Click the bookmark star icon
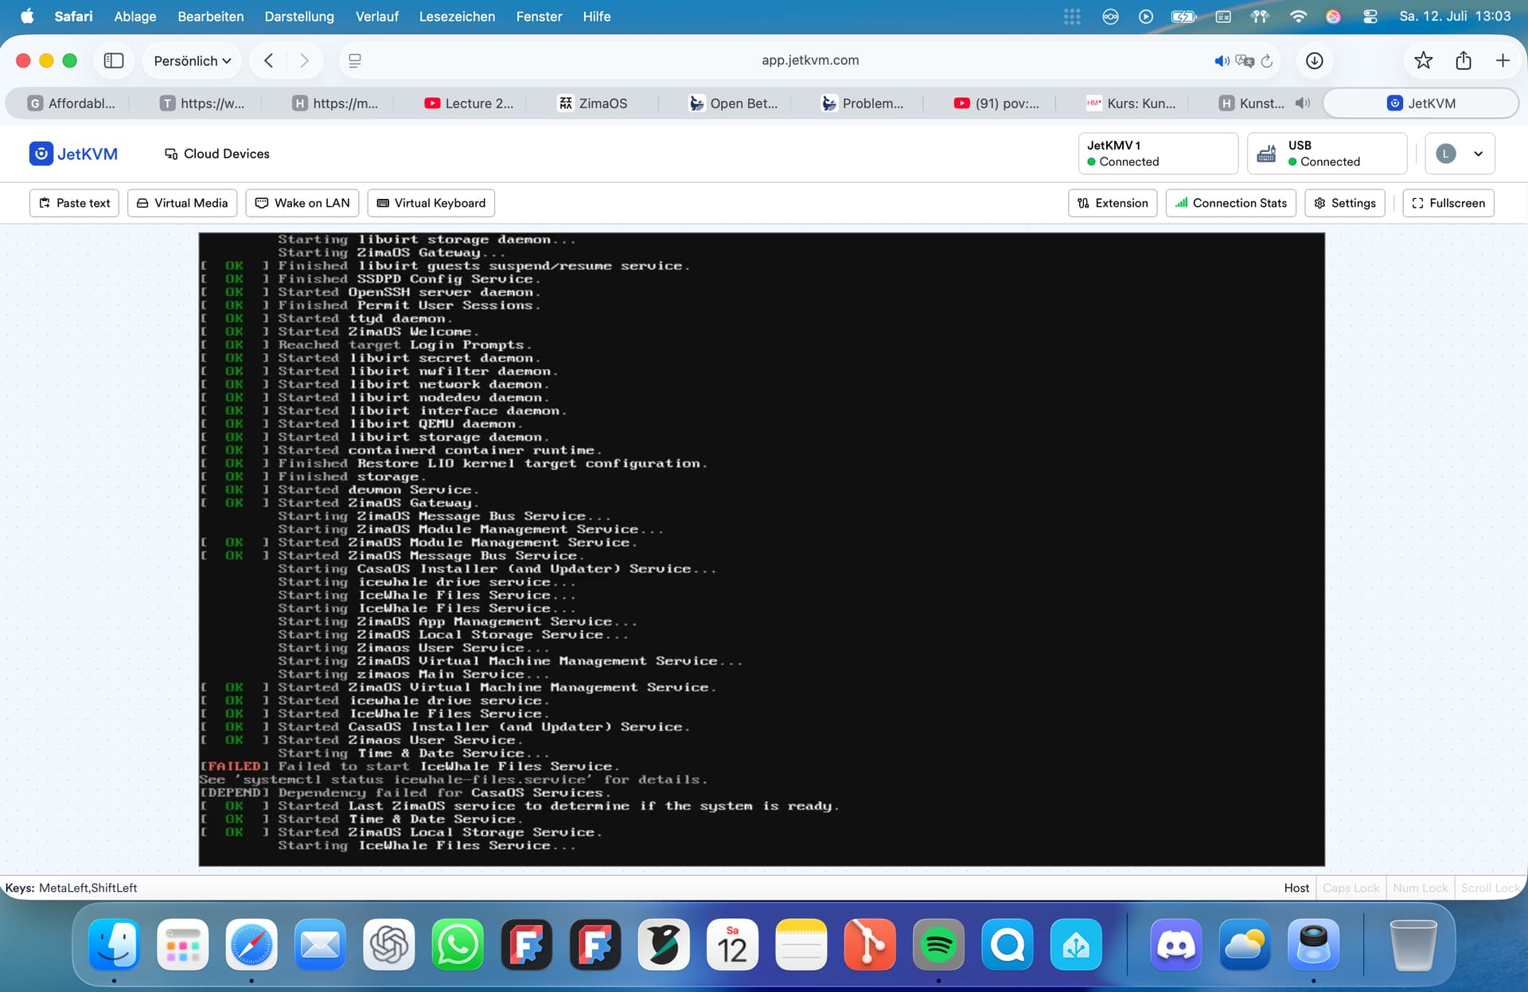 [1423, 60]
